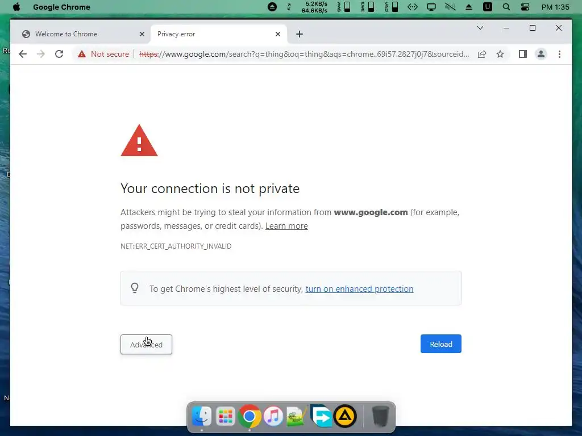This screenshot has width=582, height=436.
Task: Launch Music from the dock
Action: 273,416
